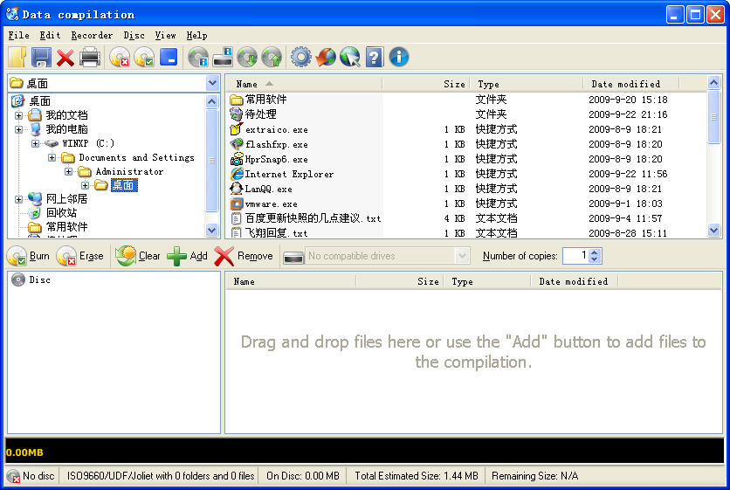Select 回收站 in the folder tree
The width and height of the screenshot is (730, 490).
pos(61,213)
